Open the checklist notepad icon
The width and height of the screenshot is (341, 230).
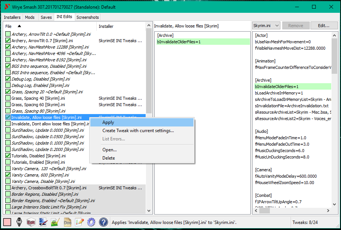point(79,222)
